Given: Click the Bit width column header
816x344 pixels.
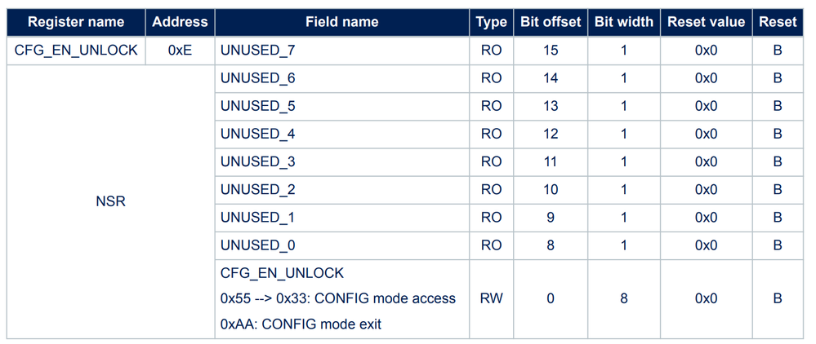Looking at the screenshot, I should [x=623, y=22].
